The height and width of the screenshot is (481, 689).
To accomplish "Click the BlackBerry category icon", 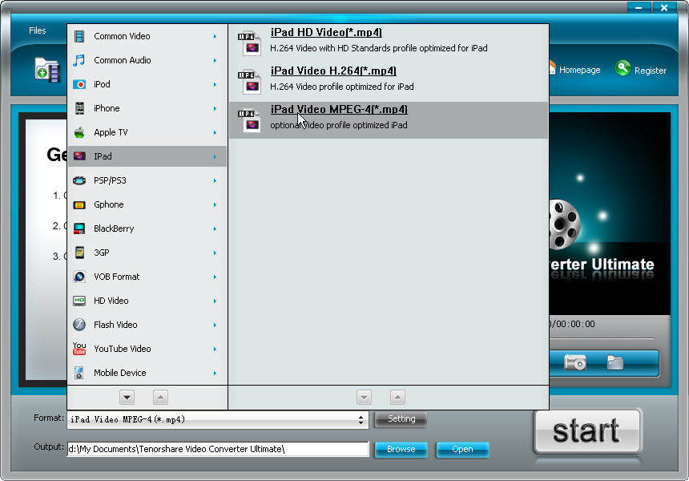I will (79, 228).
